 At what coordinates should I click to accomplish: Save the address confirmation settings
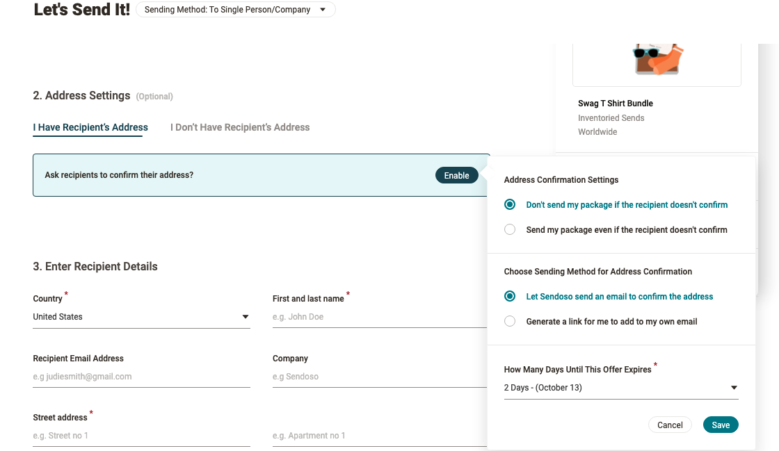(x=721, y=425)
